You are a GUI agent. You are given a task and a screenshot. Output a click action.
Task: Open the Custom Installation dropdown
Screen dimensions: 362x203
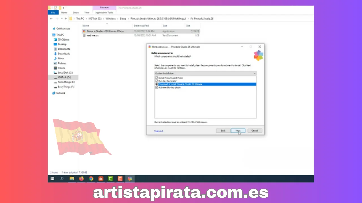click(205, 73)
